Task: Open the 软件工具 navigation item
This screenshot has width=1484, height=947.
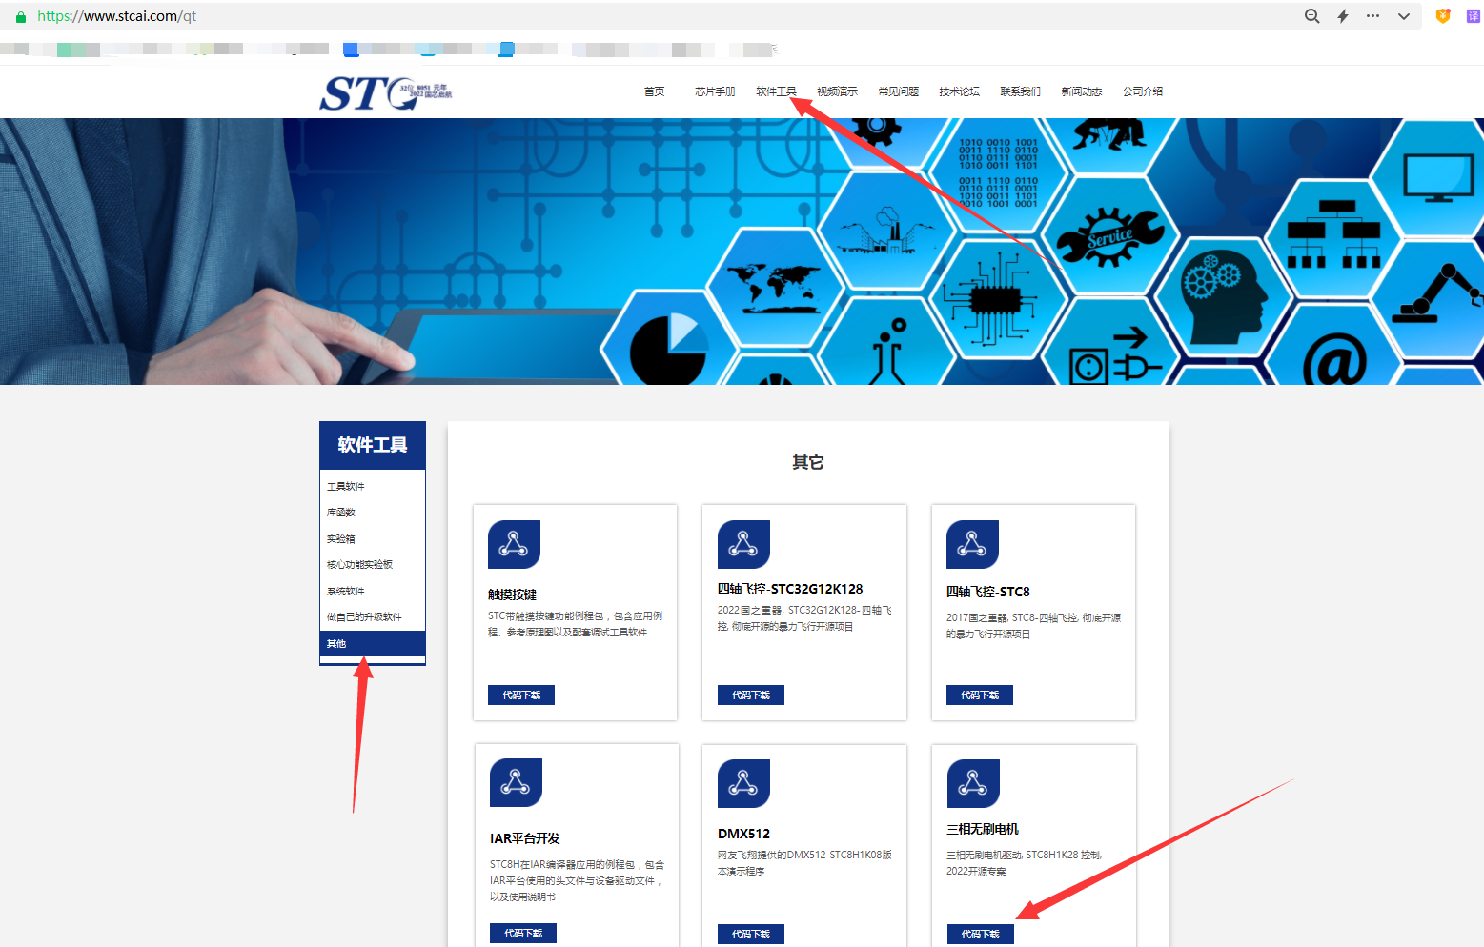Action: pyautogui.click(x=776, y=91)
